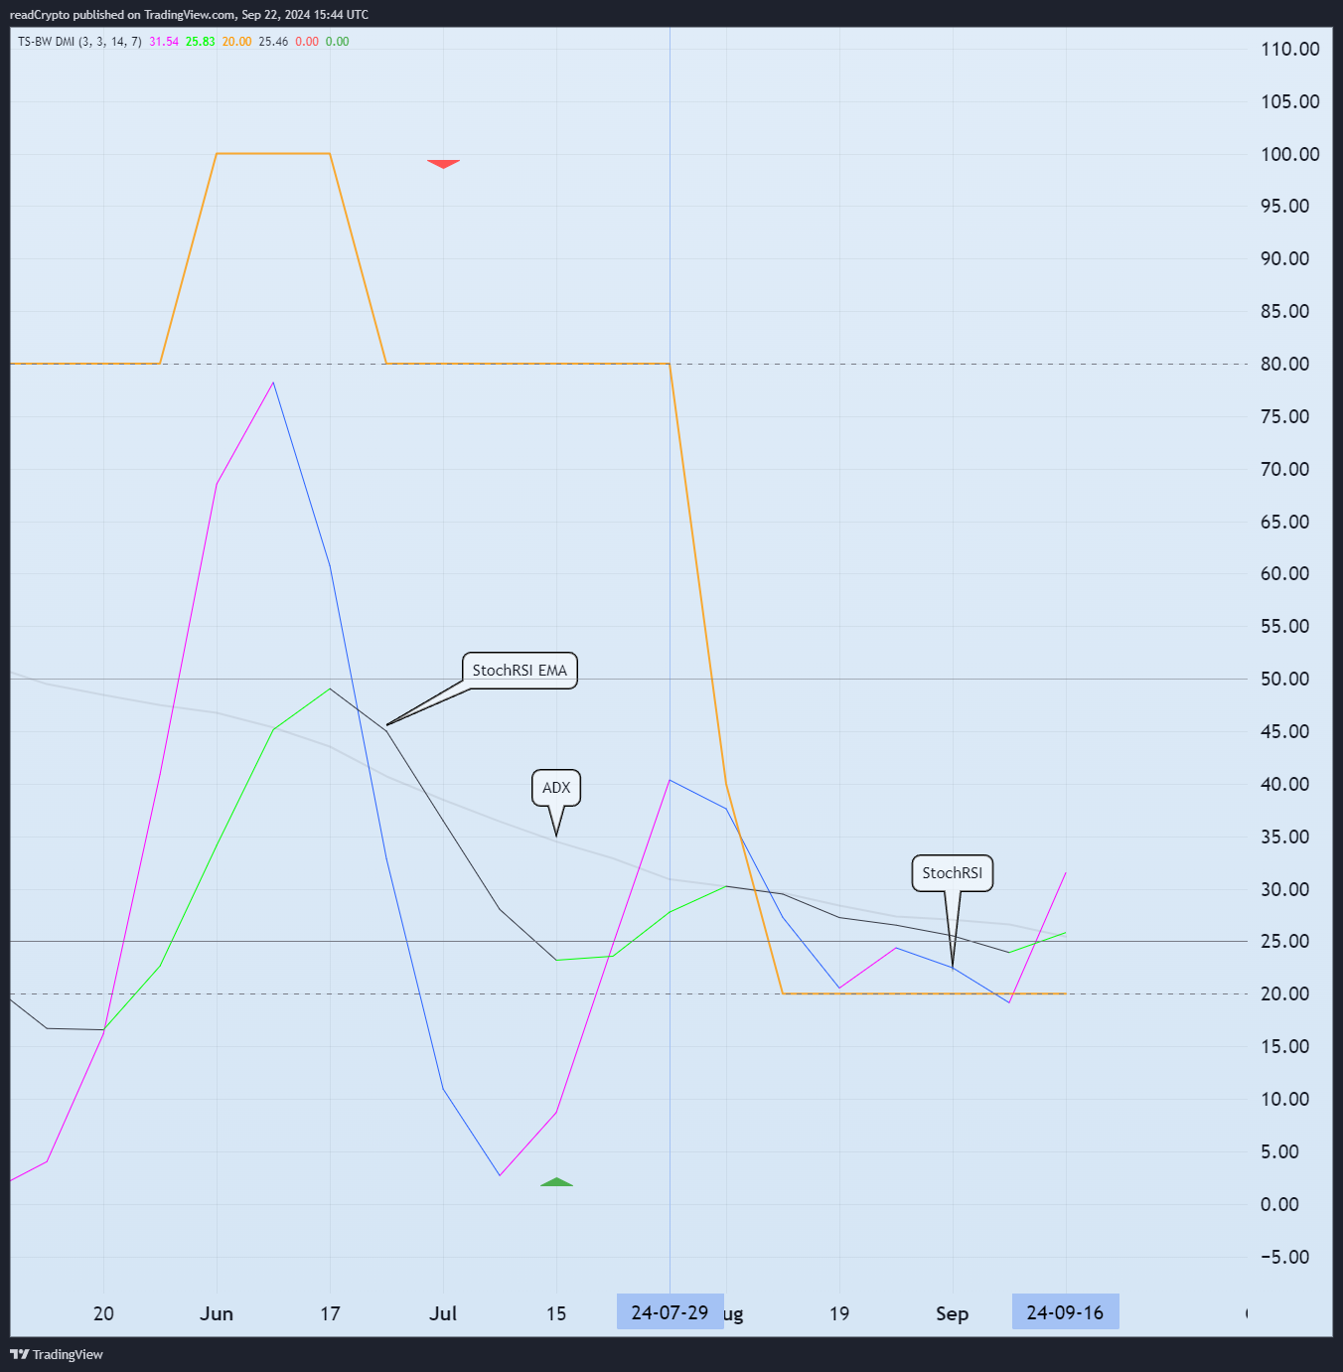Click the magenta 31.54 indicator value
Screen dimensions: 1343x1372
(164, 42)
